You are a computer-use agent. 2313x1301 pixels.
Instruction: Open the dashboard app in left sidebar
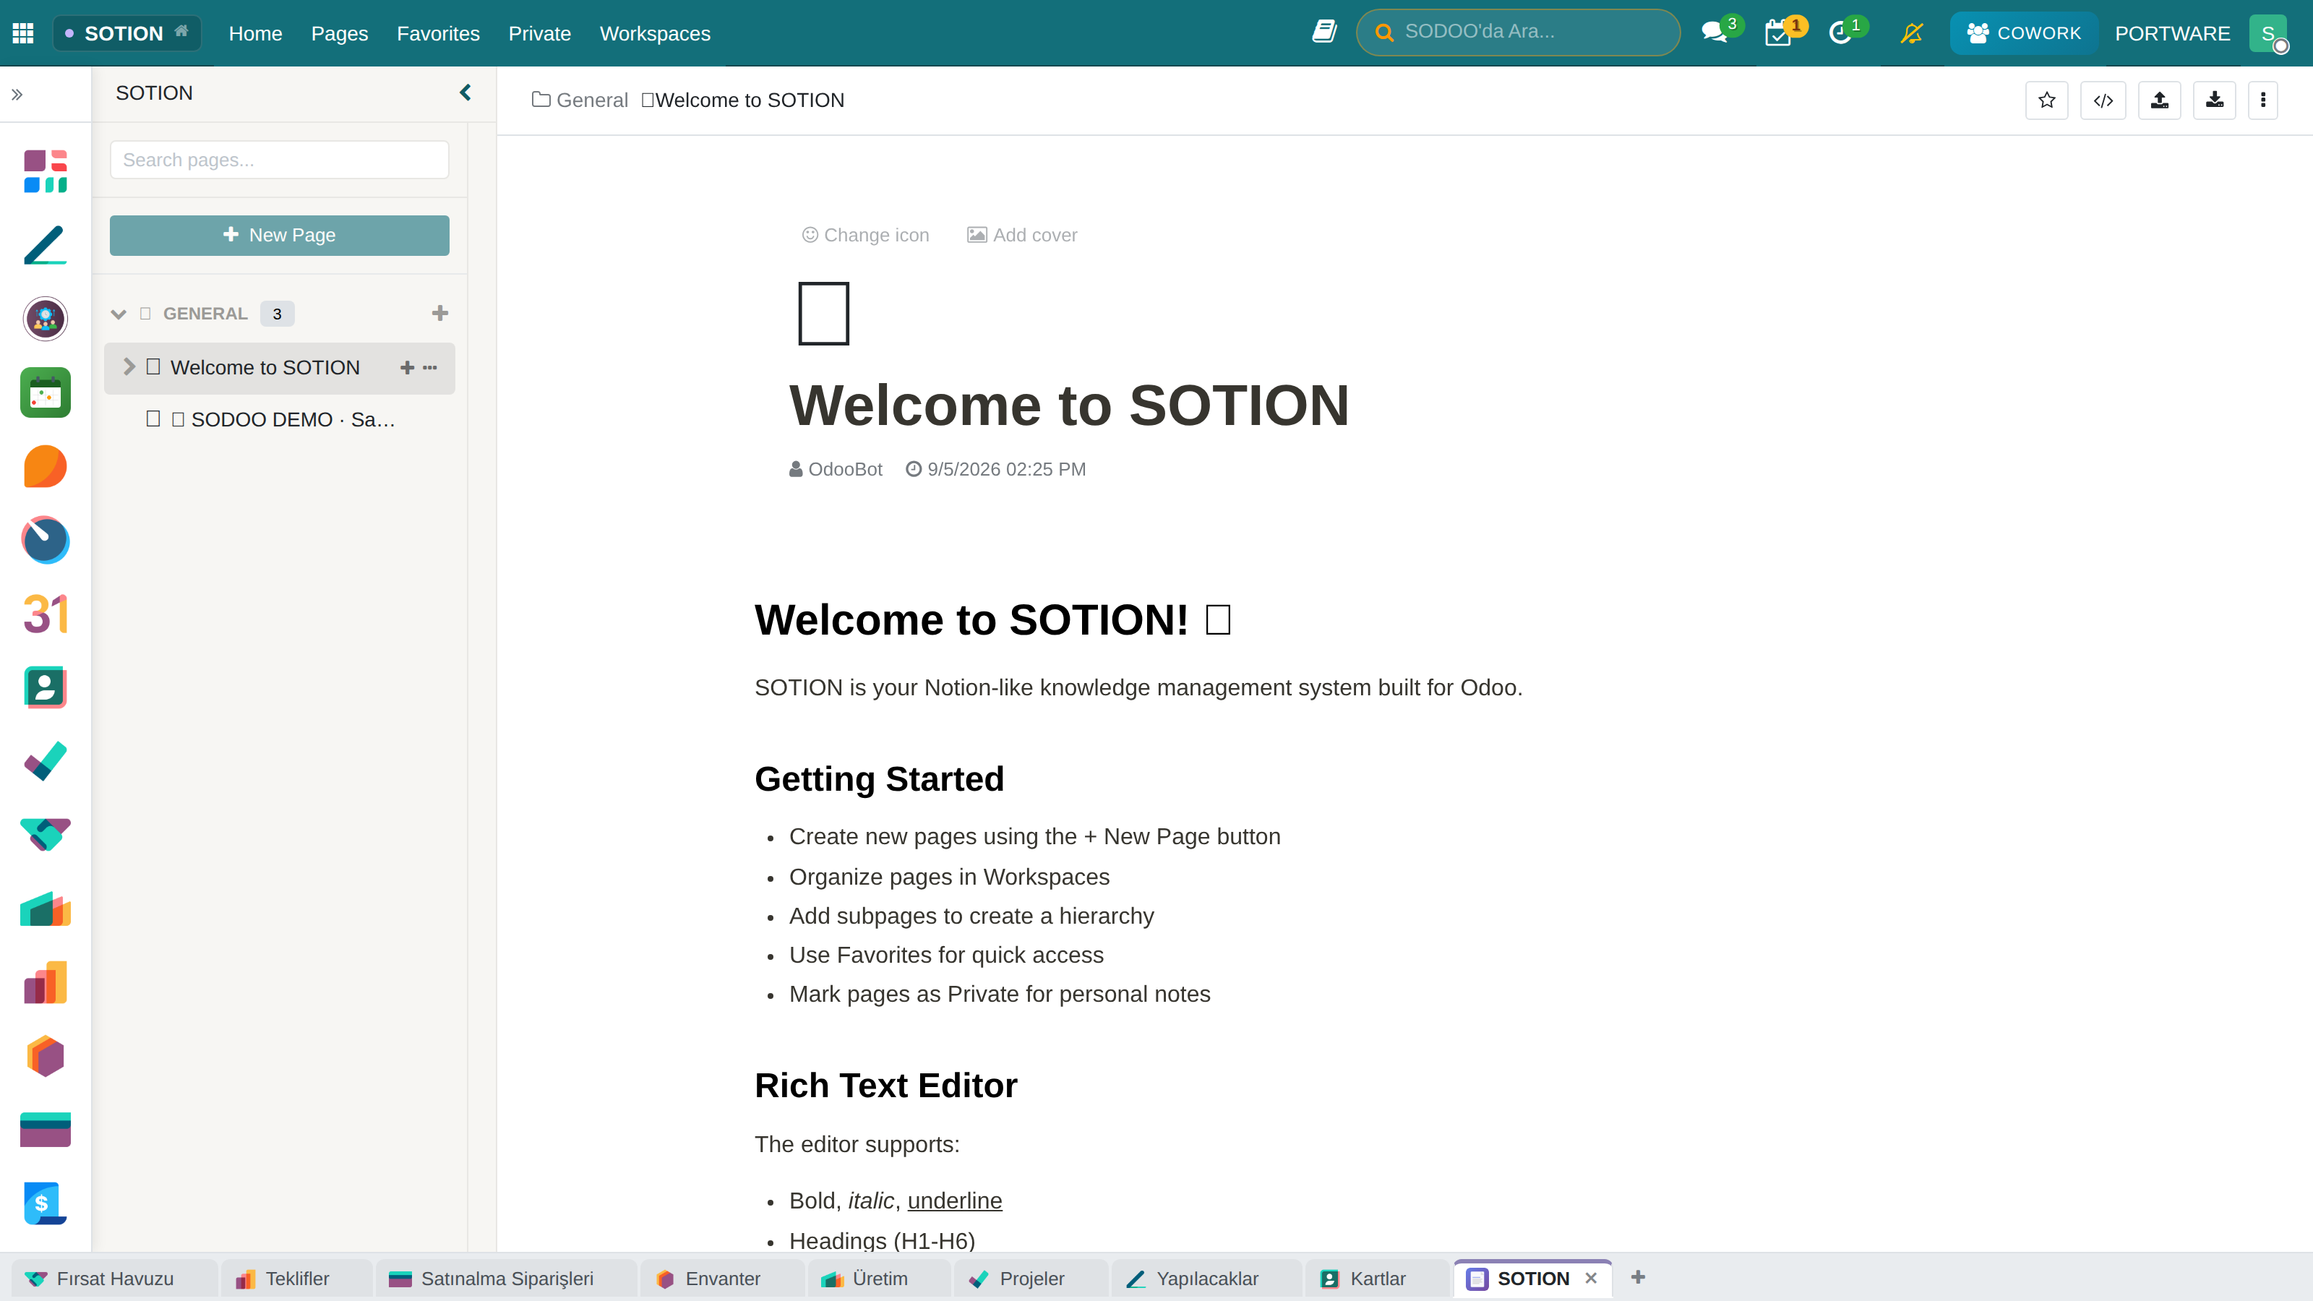[46, 171]
